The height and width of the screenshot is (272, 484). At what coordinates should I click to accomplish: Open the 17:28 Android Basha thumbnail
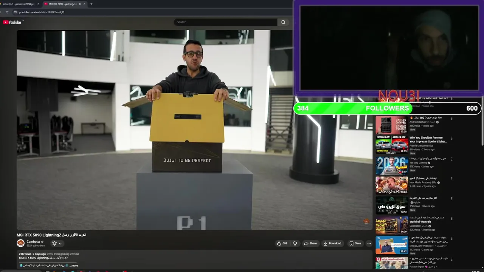(392, 125)
